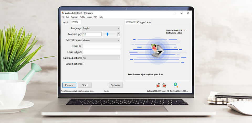Open the Profile menu

pyautogui.click(x=82, y=17)
